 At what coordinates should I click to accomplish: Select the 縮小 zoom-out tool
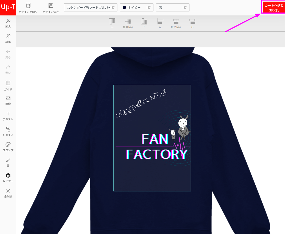click(8, 38)
